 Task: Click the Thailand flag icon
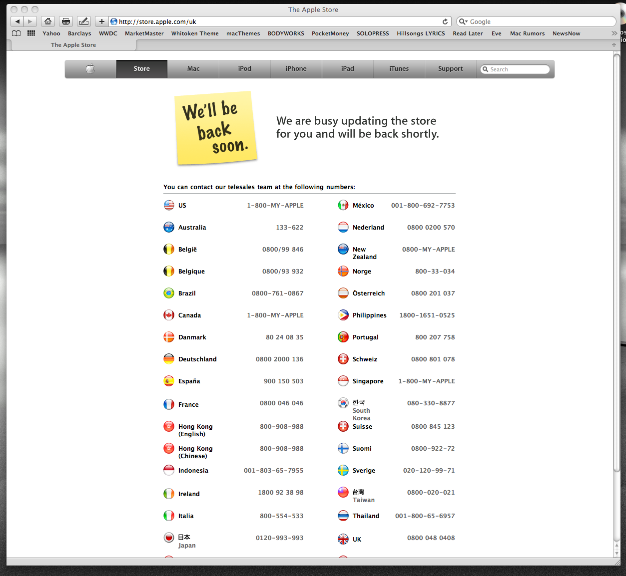[x=343, y=516]
